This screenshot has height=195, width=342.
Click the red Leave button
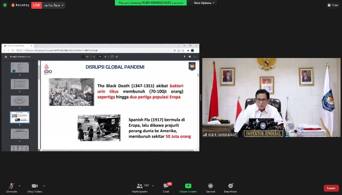pos(331,188)
